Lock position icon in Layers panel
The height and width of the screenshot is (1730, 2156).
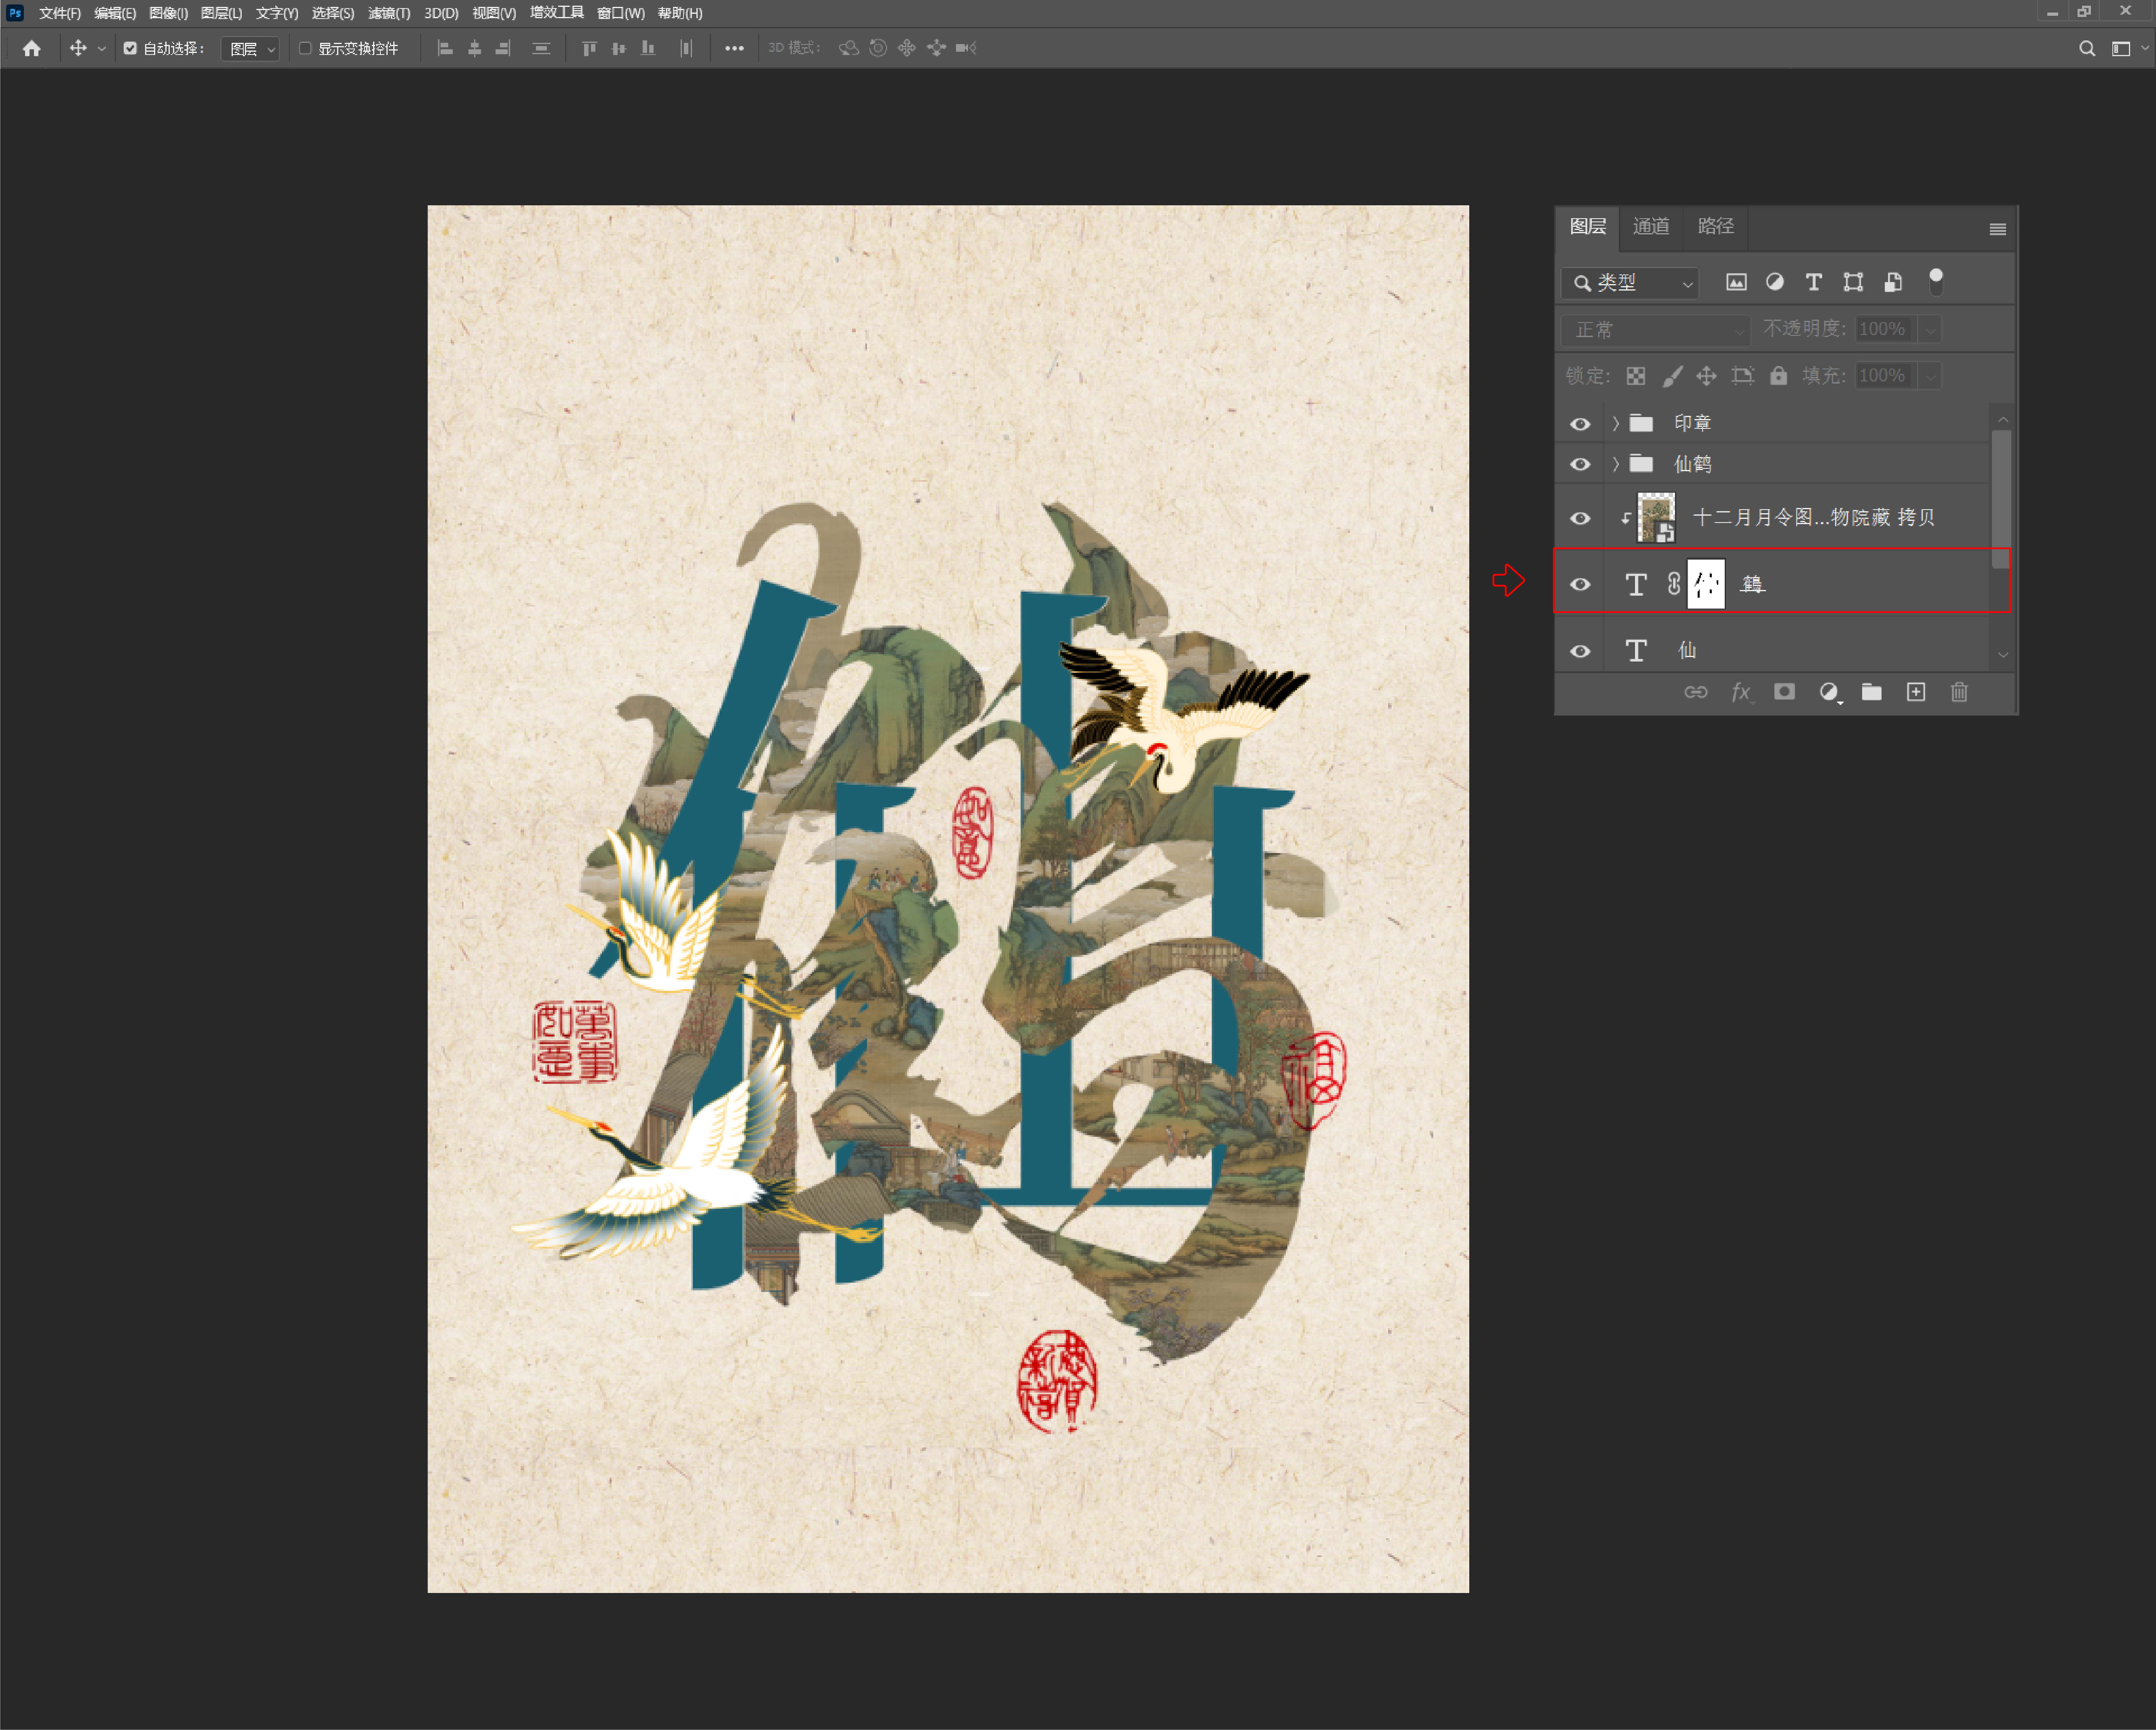click(x=1707, y=376)
